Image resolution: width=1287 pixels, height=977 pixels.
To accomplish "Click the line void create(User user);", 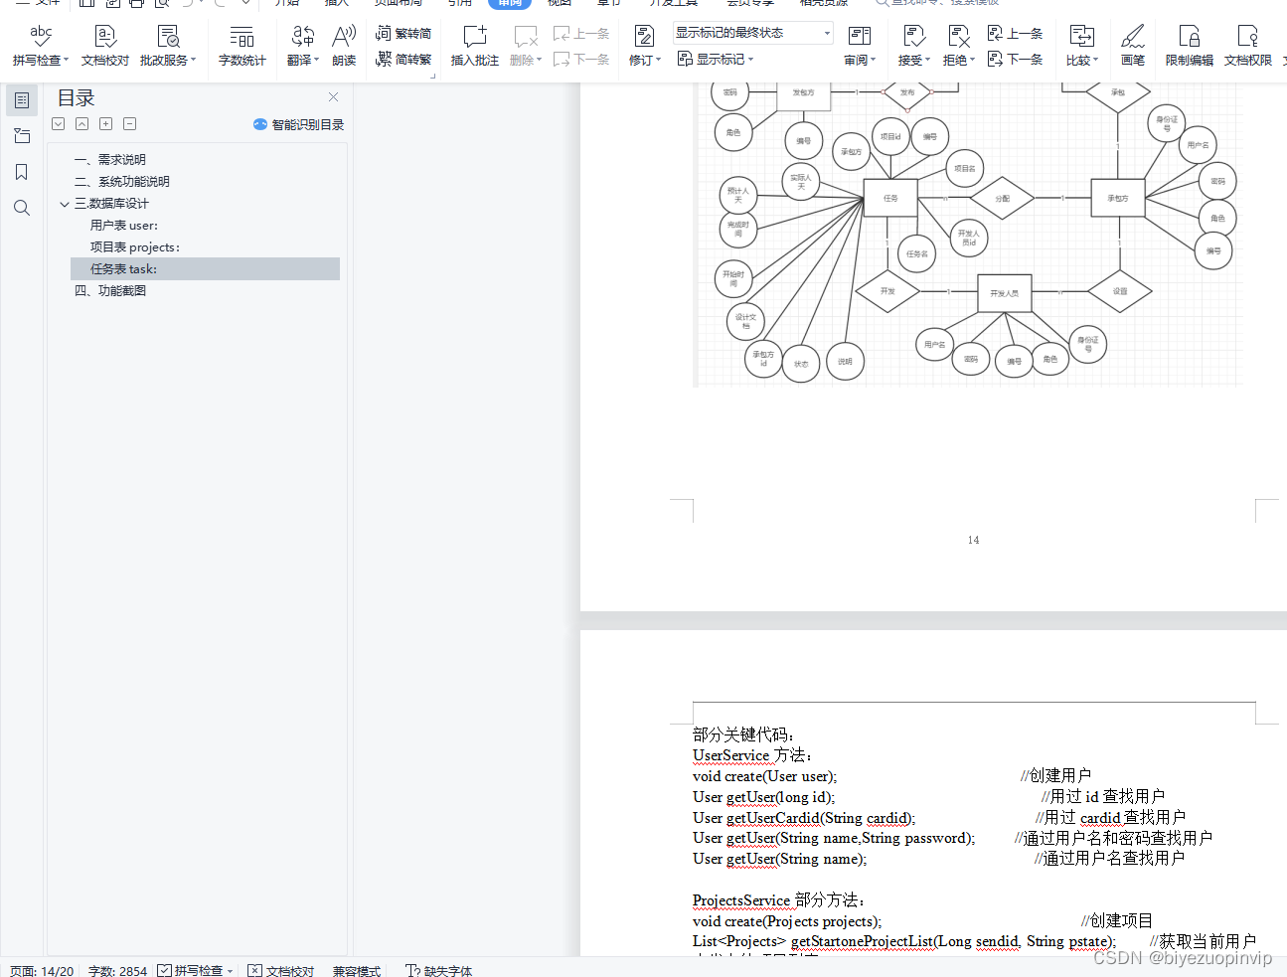I will click(764, 776).
